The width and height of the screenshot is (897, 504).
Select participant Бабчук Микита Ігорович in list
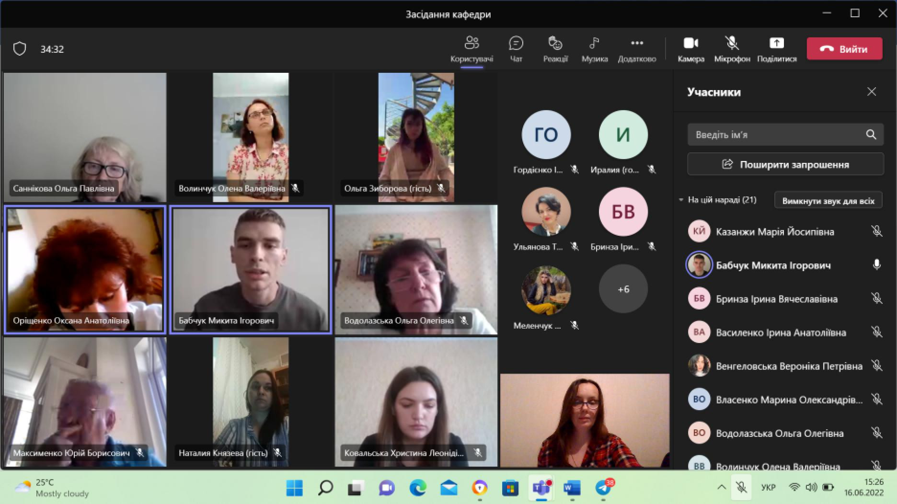click(785, 265)
